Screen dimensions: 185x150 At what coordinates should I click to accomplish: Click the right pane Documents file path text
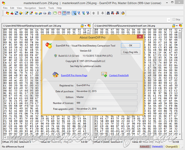(x=125, y=26)
